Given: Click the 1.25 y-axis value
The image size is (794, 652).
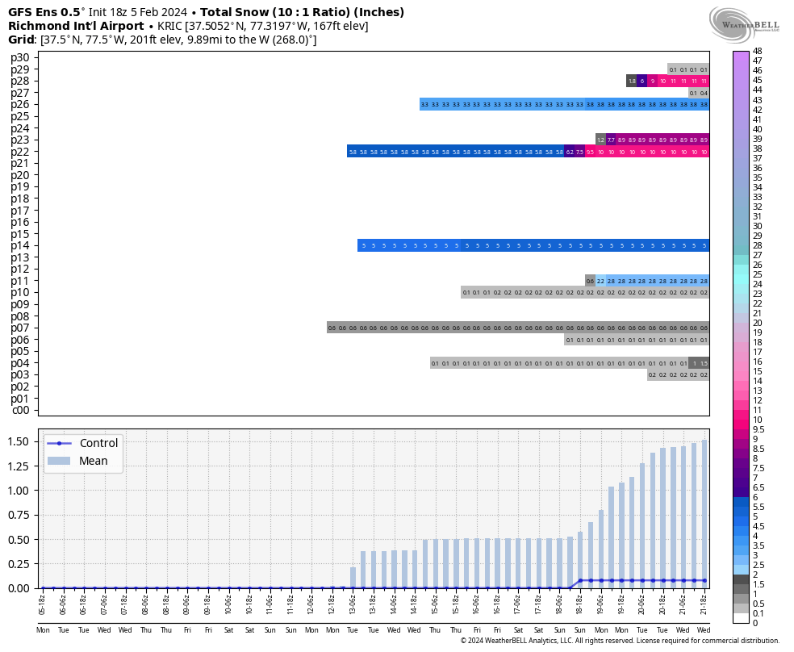Looking at the screenshot, I should tap(19, 466).
